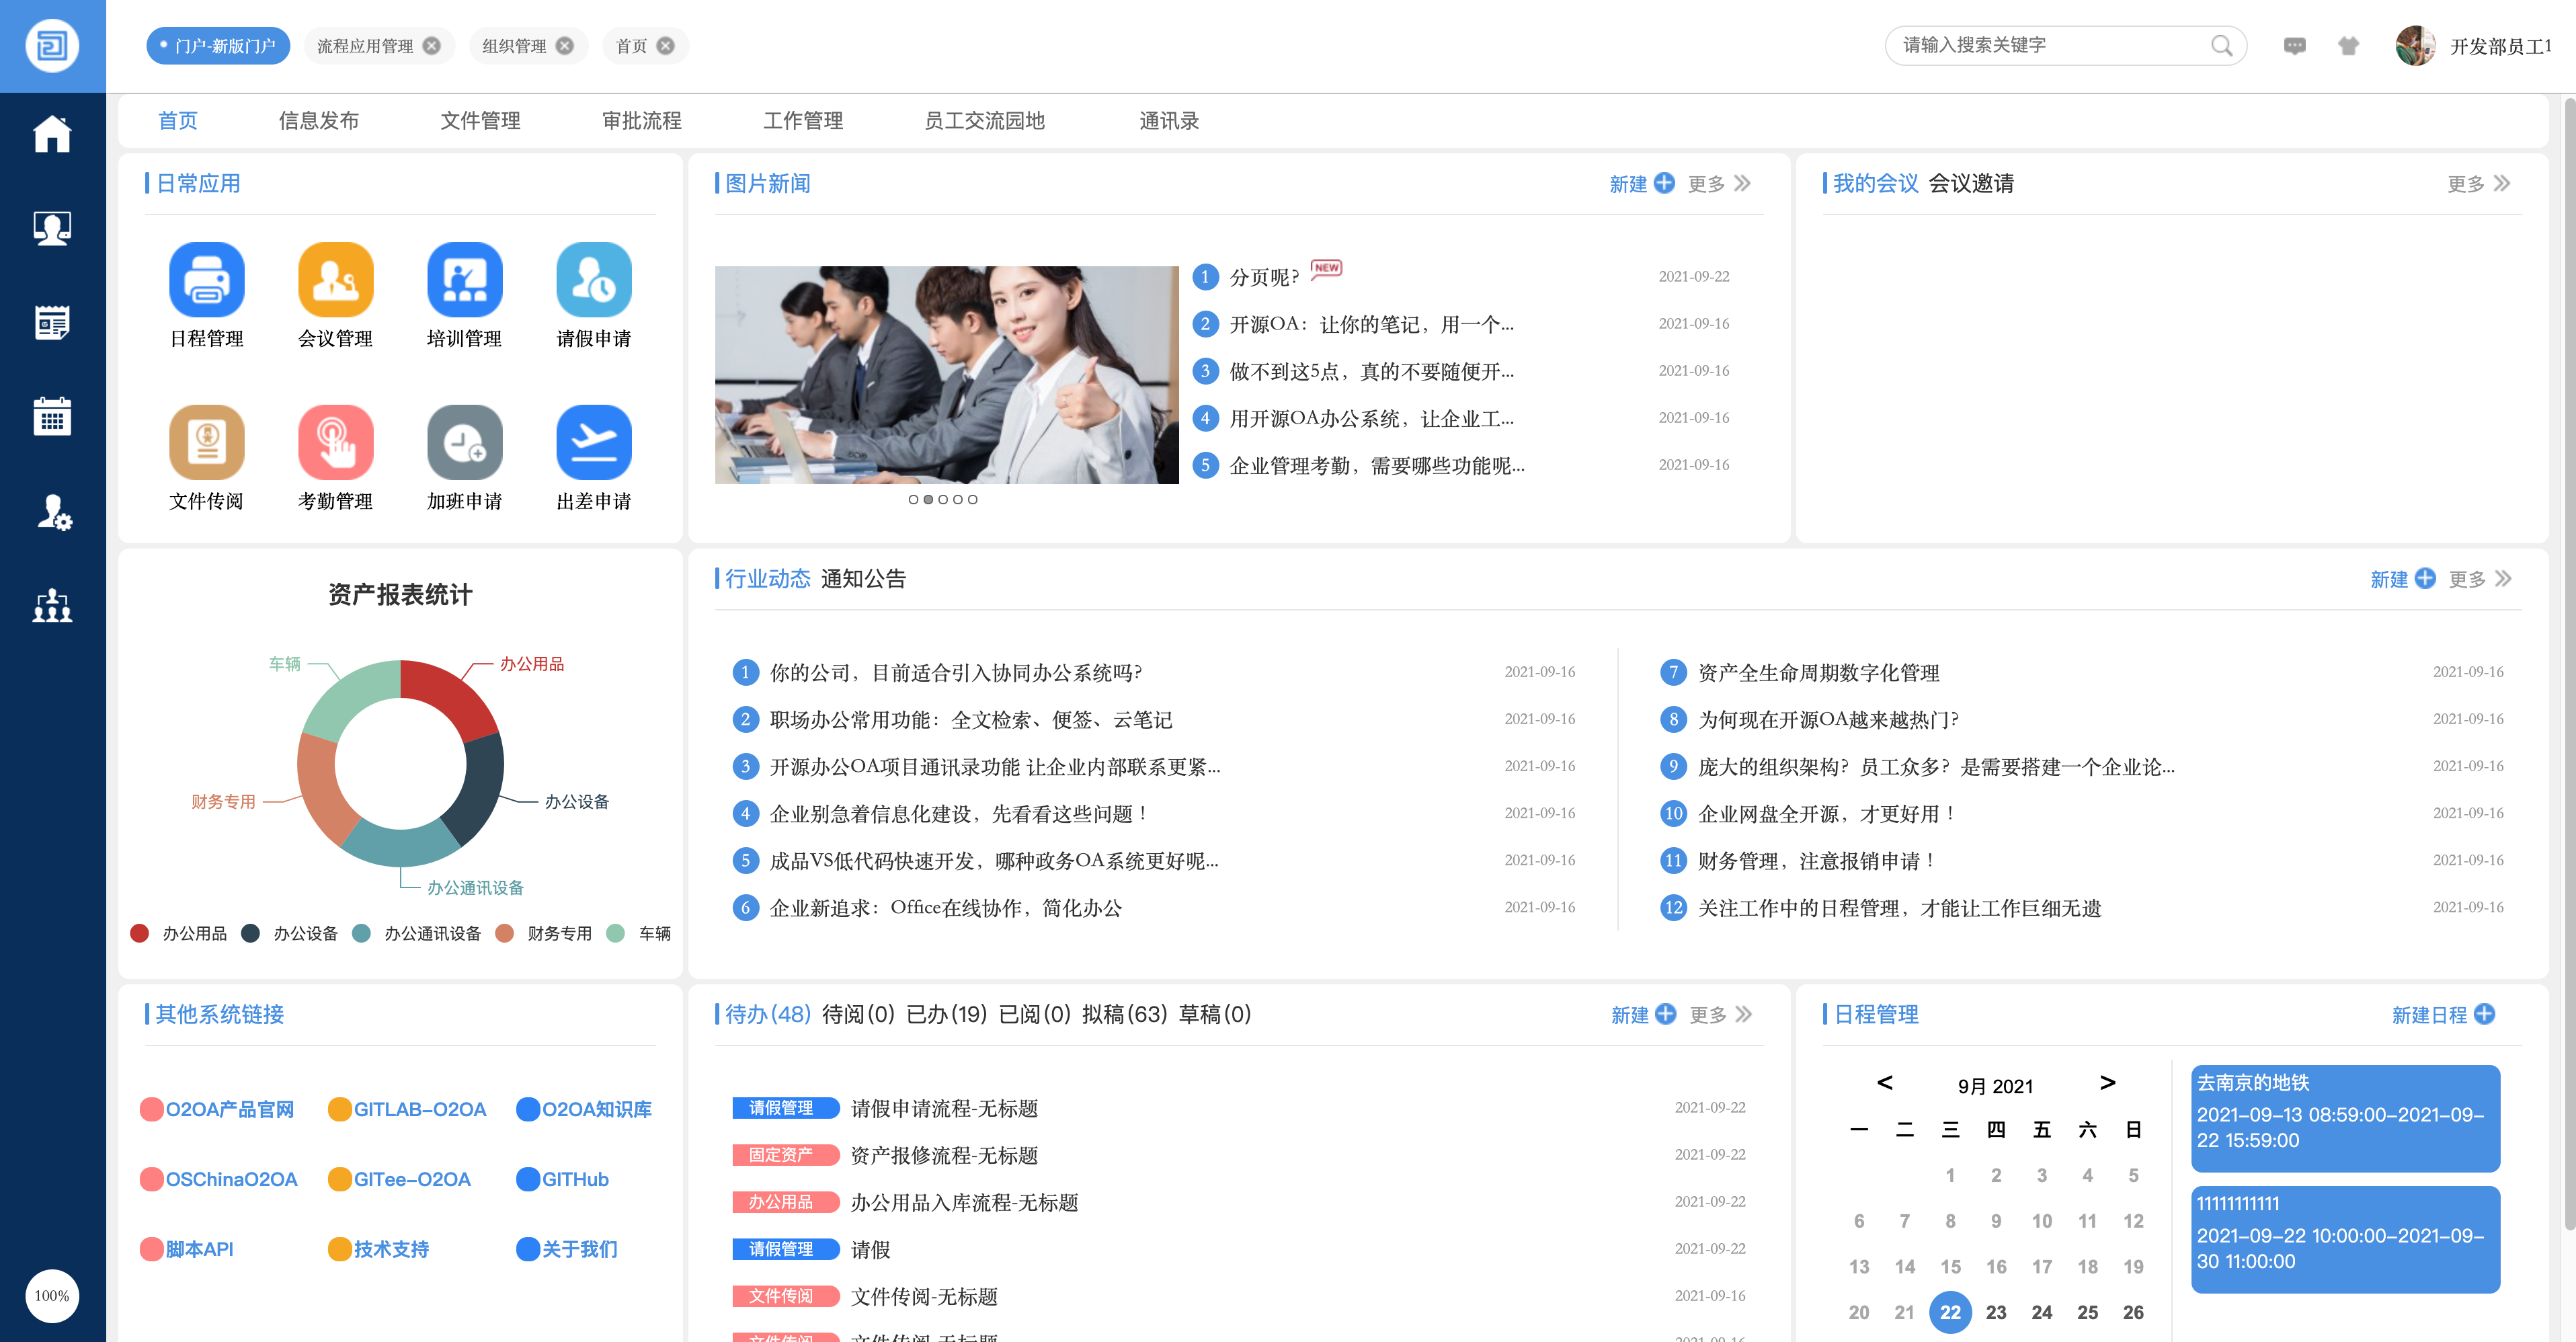Screen dimensions: 2576x1342
Task: Open the 通知公告 tab
Action: [x=863, y=579]
